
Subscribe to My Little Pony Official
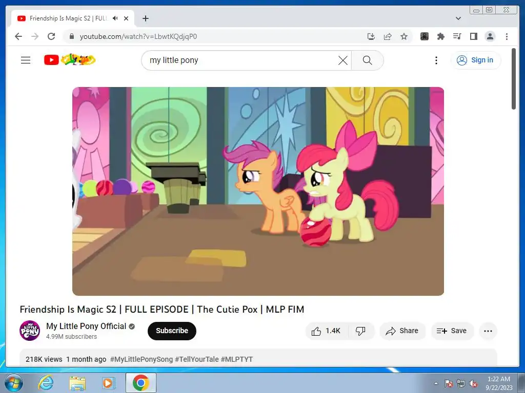click(x=172, y=331)
